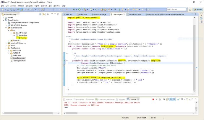Terminate server with red stop icon
Screen dimensions: 204x120
click(x=153, y=99)
